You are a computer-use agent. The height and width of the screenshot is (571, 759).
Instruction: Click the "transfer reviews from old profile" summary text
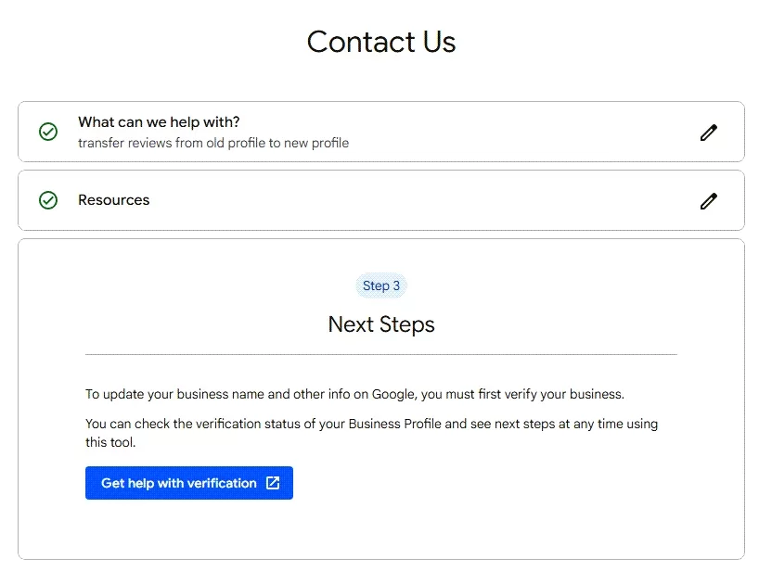click(x=213, y=144)
